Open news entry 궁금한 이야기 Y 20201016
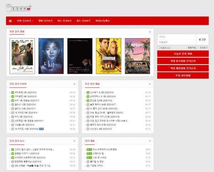This screenshot has width=214, height=172. [x=27, y=153]
